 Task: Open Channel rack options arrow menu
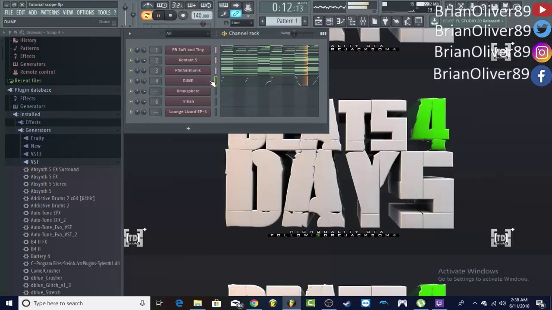coord(130,33)
